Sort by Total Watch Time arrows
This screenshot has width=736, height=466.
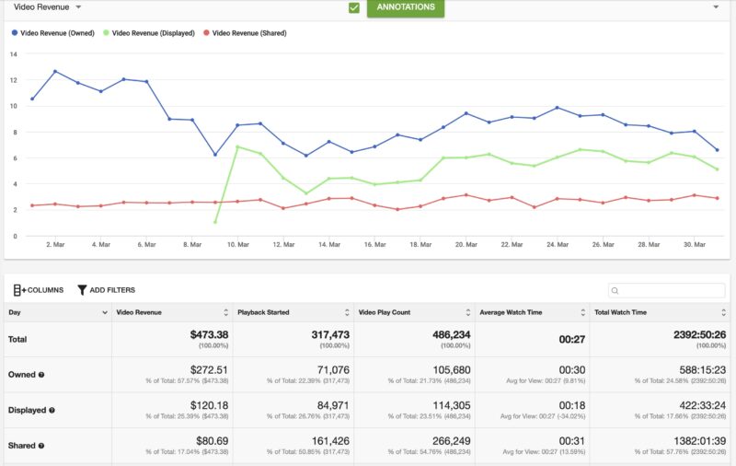(x=728, y=313)
